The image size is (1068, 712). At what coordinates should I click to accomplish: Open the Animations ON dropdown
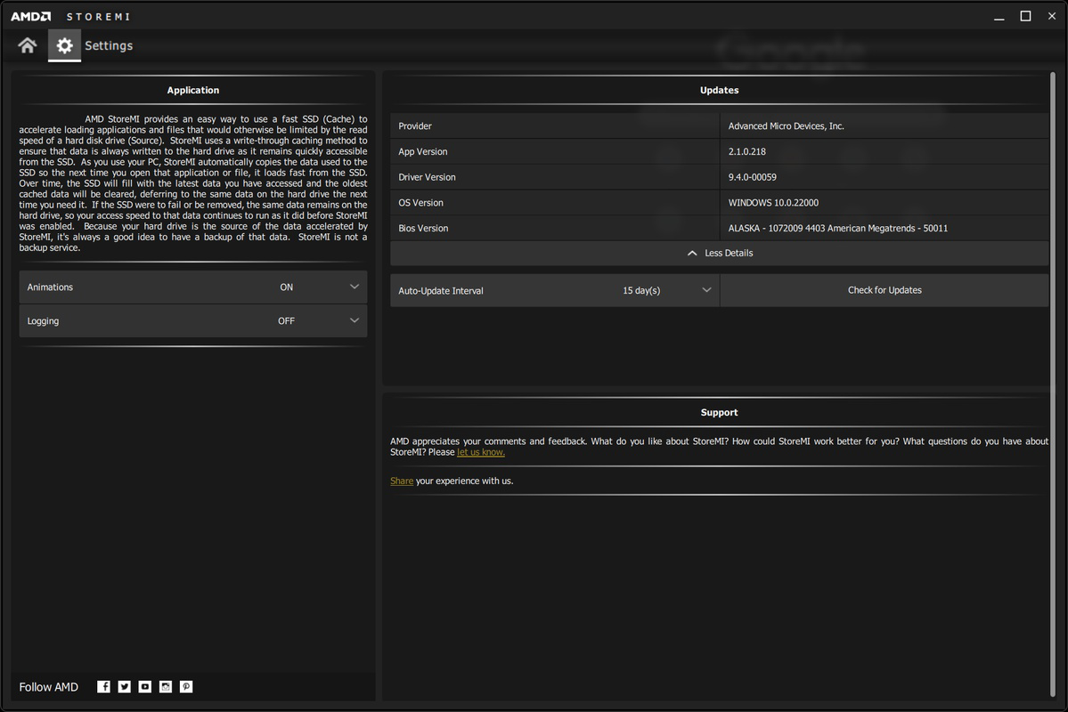point(192,287)
